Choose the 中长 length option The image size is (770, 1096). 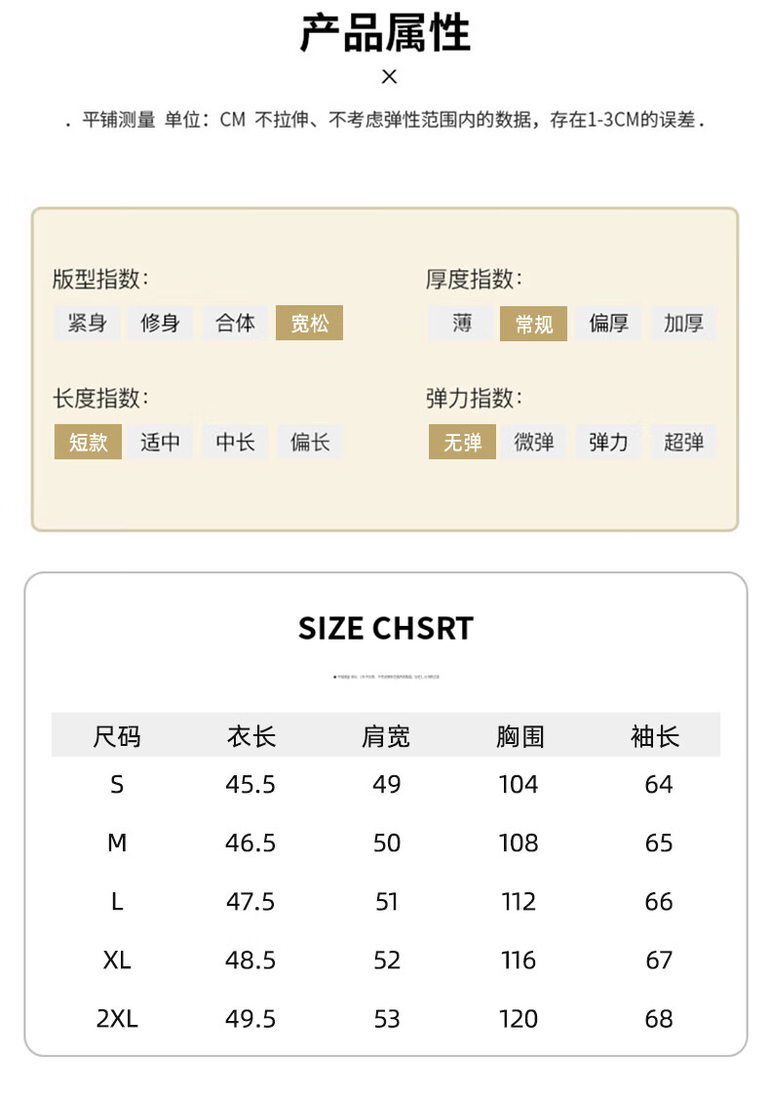(236, 442)
